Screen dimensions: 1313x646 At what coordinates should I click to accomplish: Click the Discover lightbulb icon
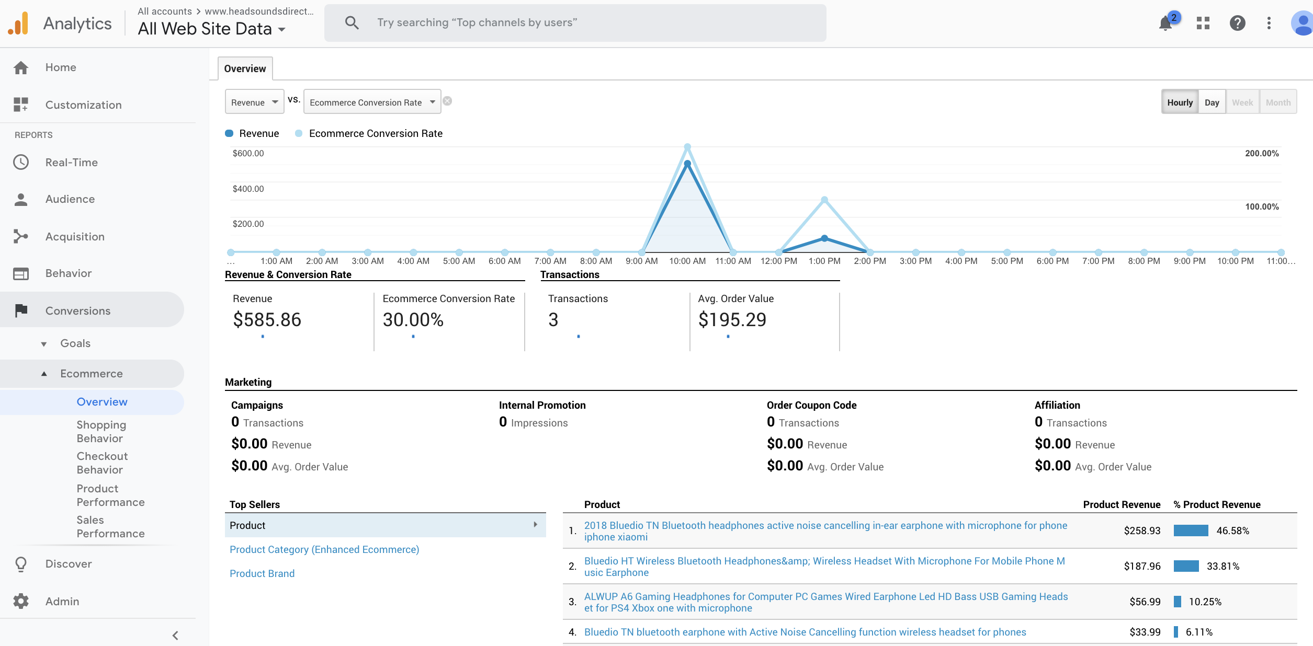click(x=21, y=564)
